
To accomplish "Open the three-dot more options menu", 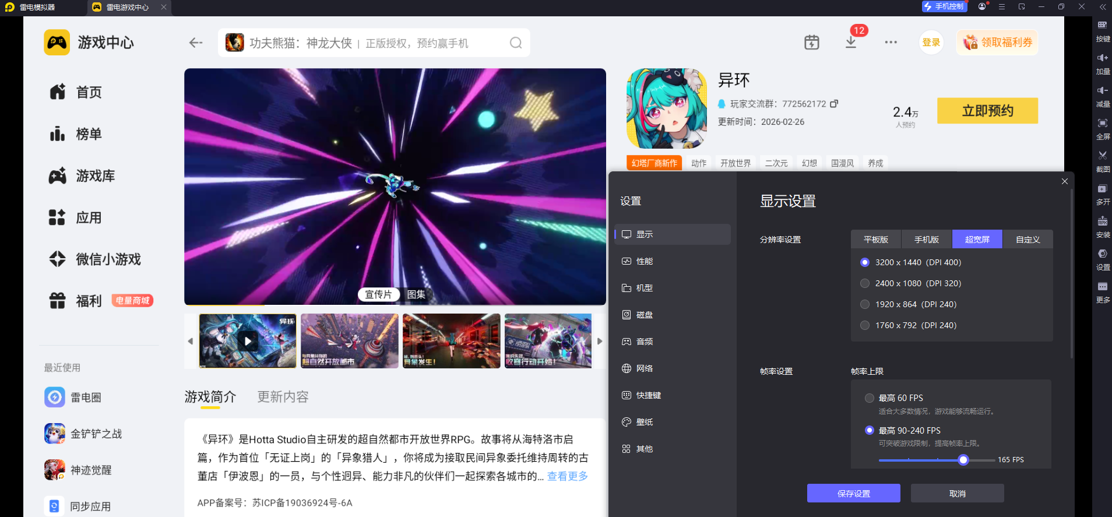I will point(891,43).
